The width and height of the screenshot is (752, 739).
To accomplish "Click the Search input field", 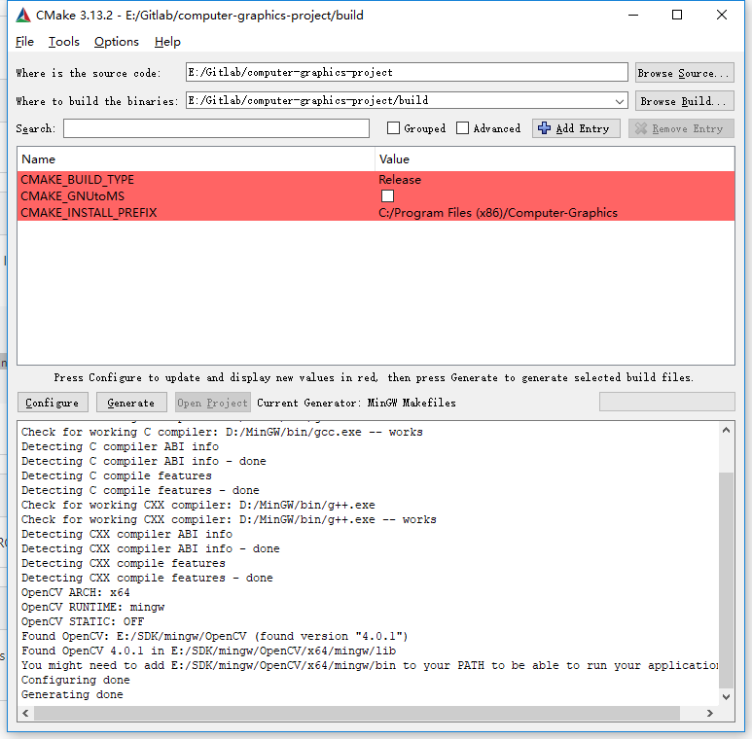I will (x=216, y=128).
